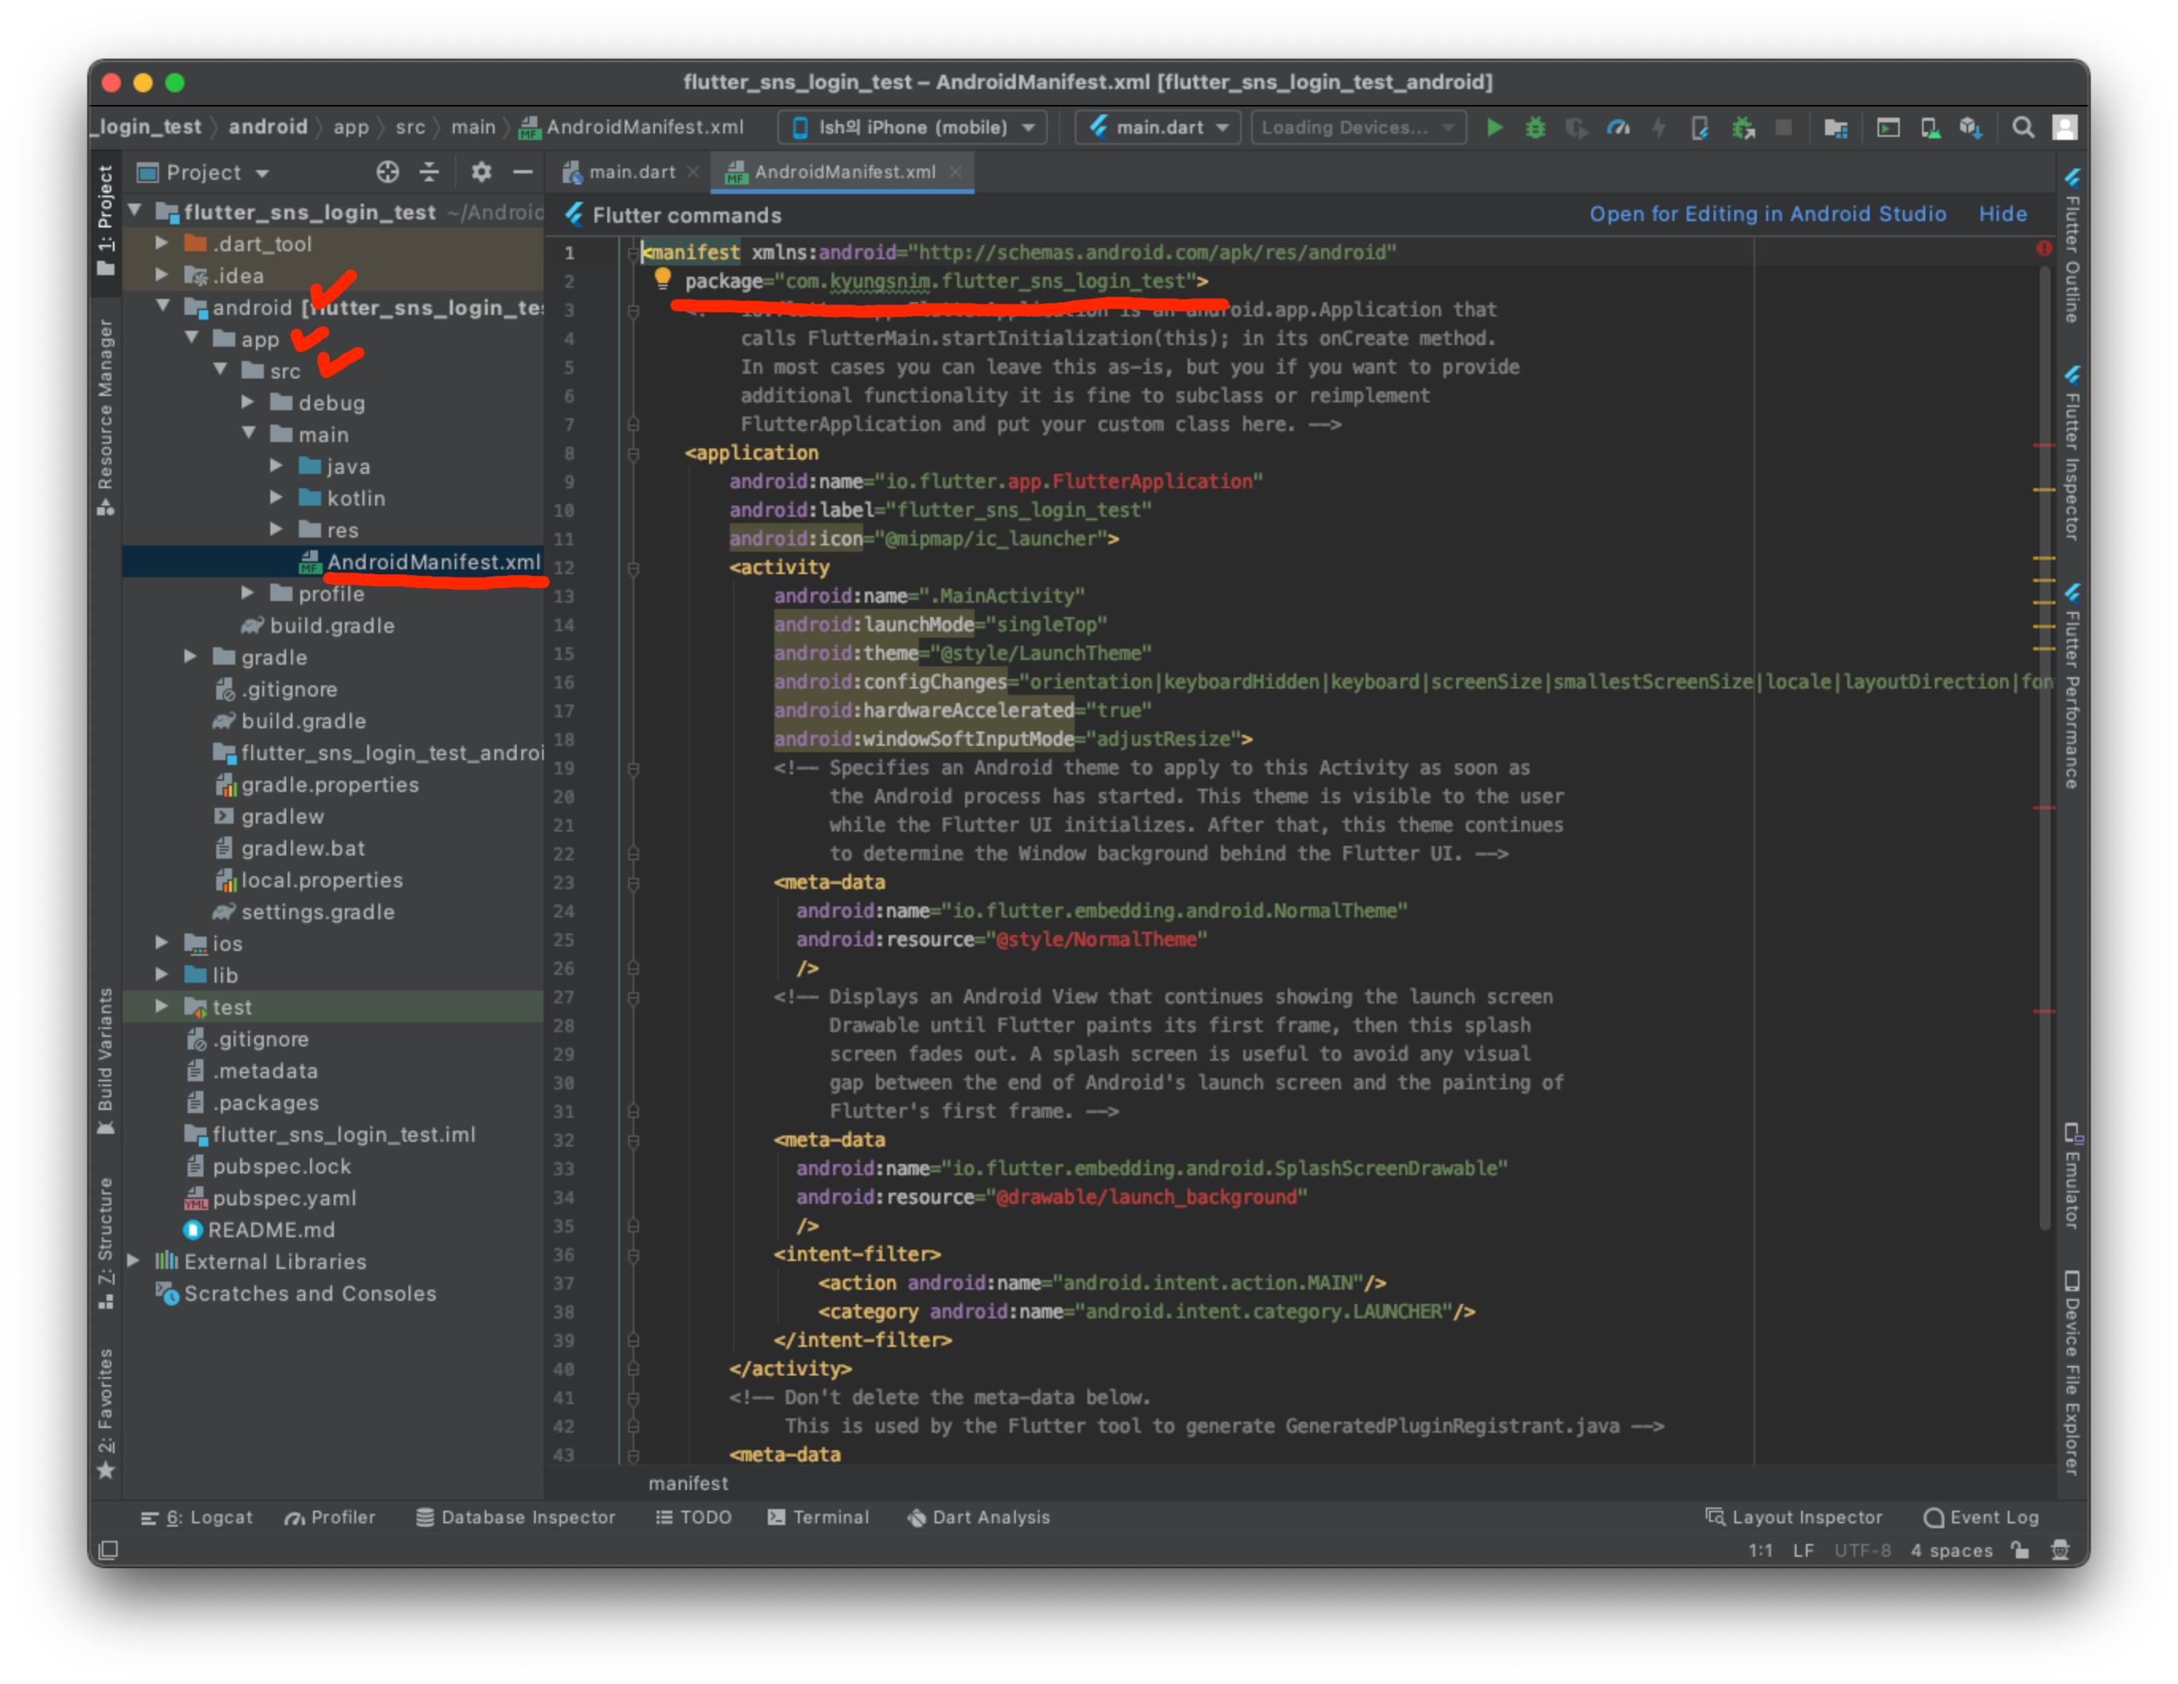Screen dimensions: 2178x1684
Task: Toggle the read-only lock icon in status bar
Action: tap(2020, 1550)
